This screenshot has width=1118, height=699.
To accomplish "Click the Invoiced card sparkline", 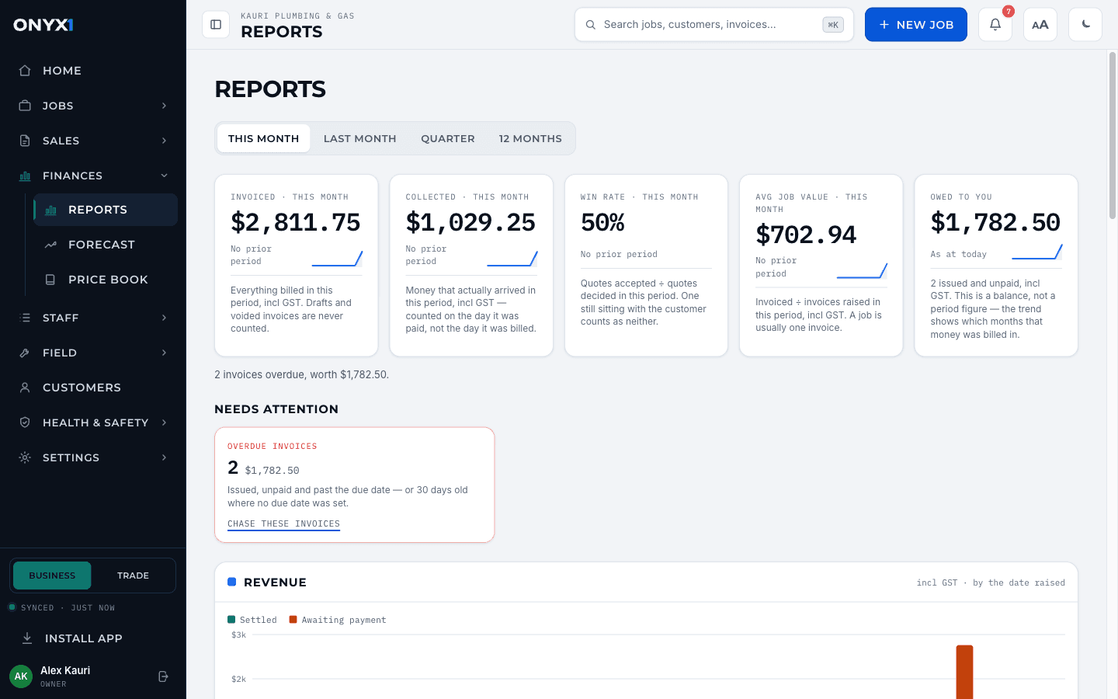I will (337, 259).
